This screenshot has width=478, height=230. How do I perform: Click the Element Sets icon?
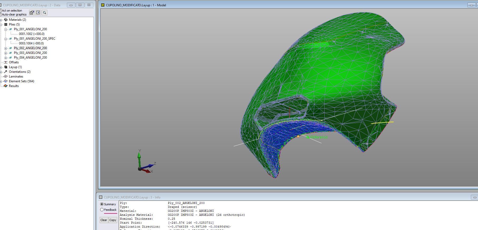tap(6, 81)
